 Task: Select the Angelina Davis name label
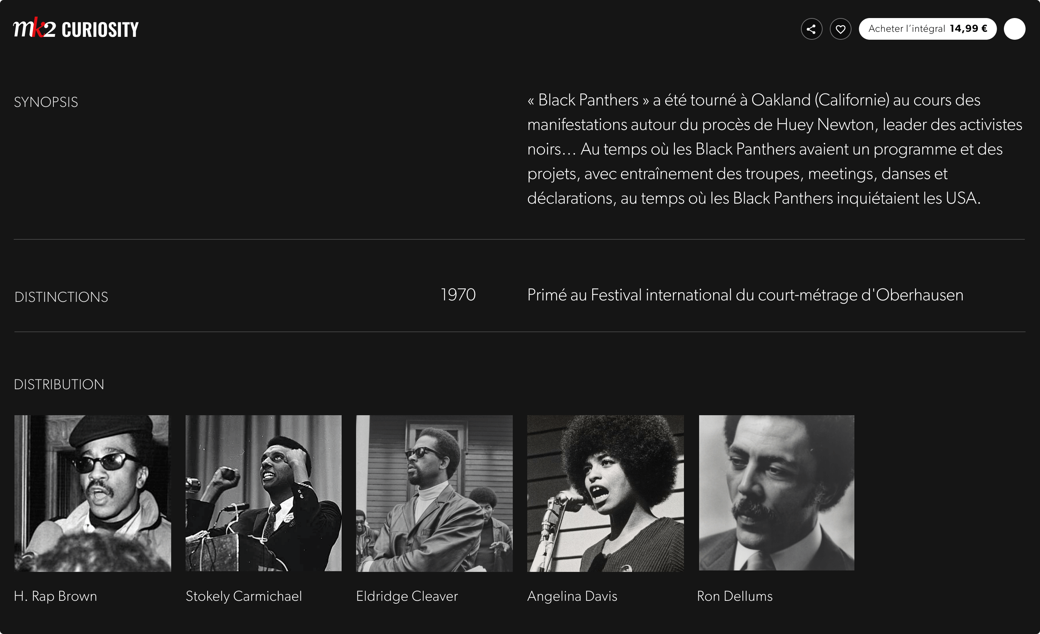coord(572,596)
